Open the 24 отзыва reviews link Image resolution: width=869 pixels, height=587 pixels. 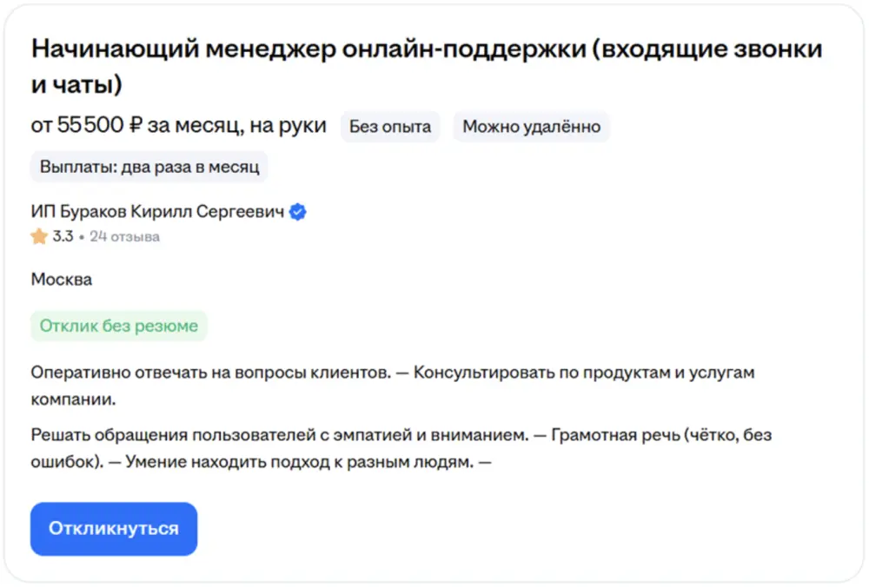124,236
